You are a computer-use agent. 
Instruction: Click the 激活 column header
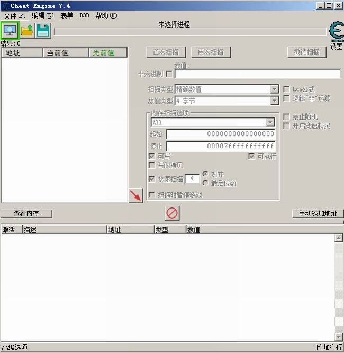(x=12, y=230)
